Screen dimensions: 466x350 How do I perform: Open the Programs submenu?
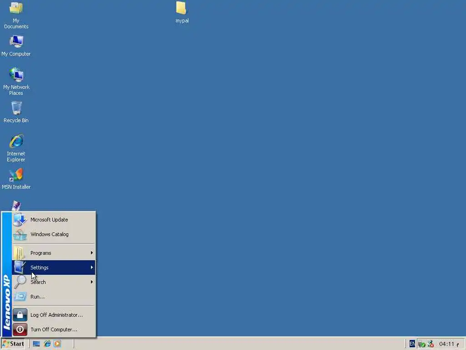[54, 253]
